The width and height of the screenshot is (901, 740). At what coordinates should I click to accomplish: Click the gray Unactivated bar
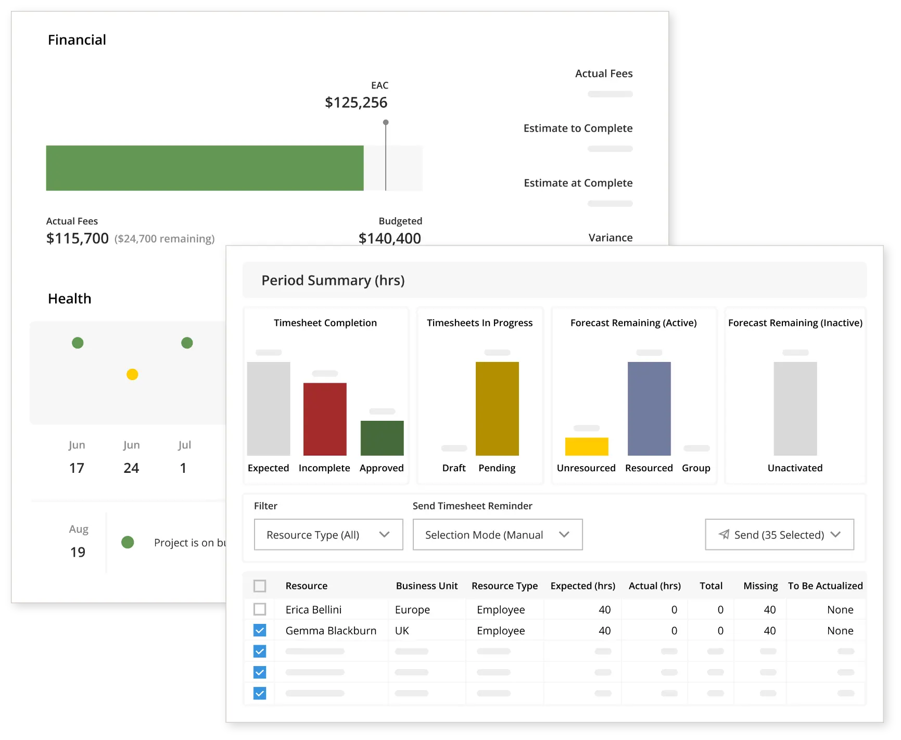795,409
